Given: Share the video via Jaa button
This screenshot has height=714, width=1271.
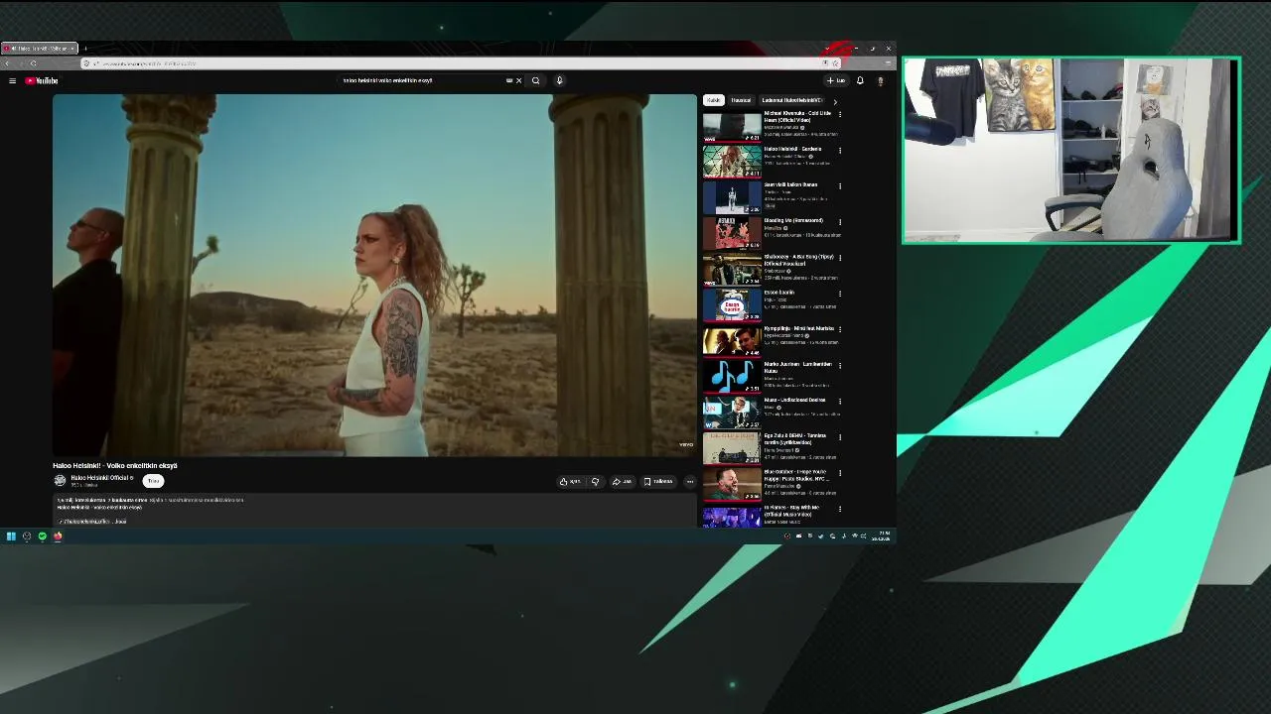Looking at the screenshot, I should coord(622,482).
